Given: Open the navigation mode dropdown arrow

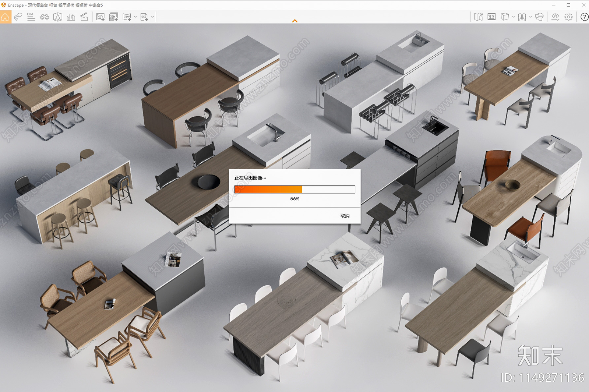Looking at the screenshot, I should (x=530, y=17).
